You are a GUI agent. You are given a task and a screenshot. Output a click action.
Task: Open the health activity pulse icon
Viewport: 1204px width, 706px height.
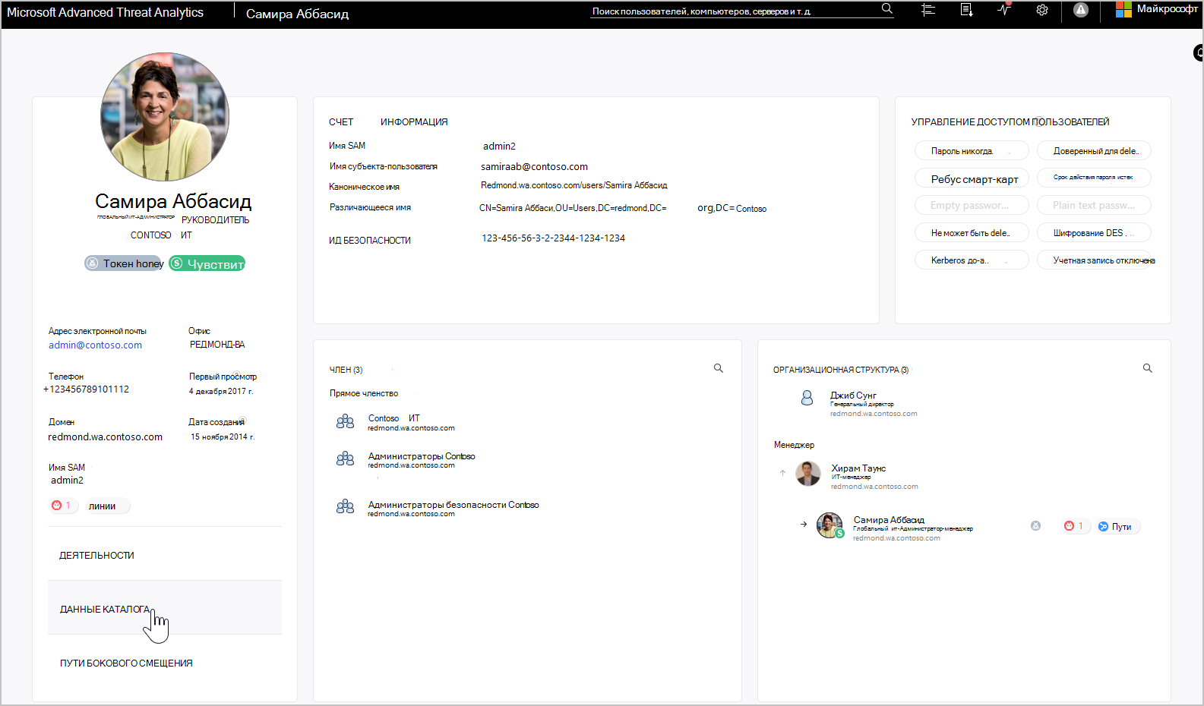pos(1004,9)
